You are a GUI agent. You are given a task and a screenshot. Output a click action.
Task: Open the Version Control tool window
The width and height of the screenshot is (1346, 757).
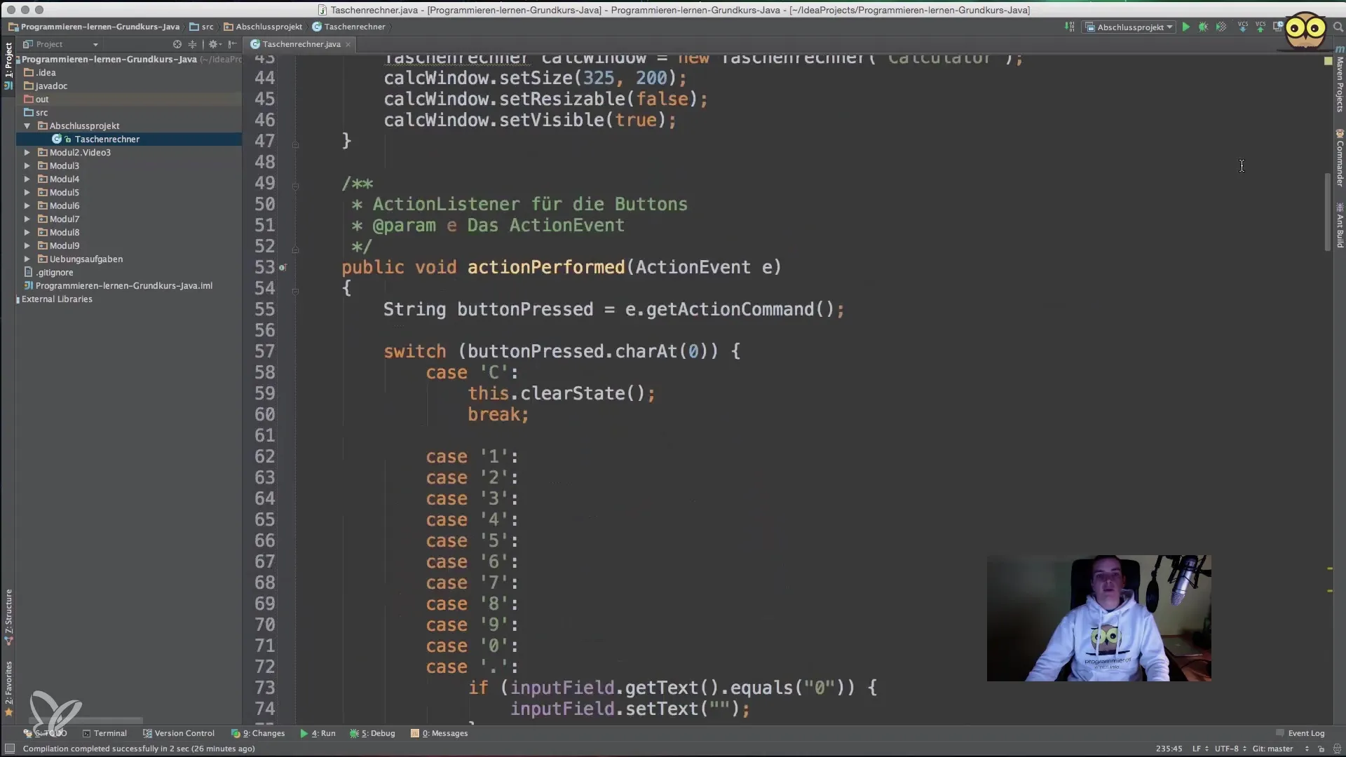pos(179,733)
